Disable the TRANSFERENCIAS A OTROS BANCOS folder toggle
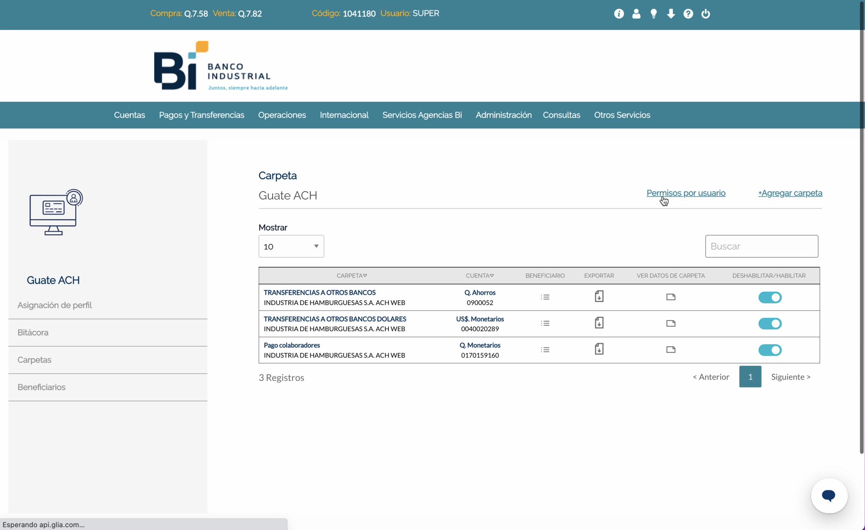 tap(770, 297)
